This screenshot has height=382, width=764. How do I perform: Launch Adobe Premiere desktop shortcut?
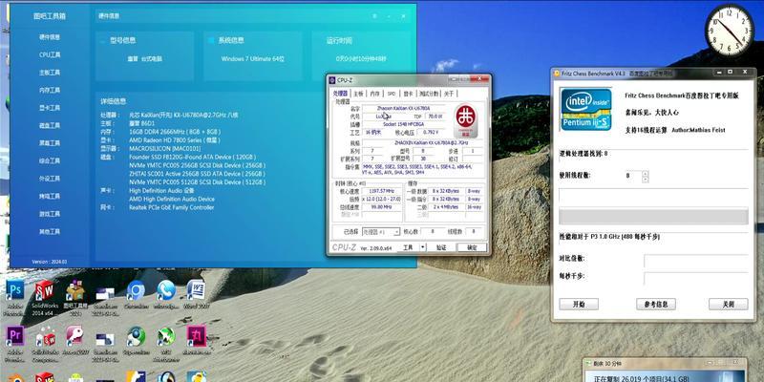click(14, 336)
